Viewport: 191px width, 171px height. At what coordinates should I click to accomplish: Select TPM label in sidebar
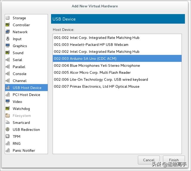click(17, 137)
